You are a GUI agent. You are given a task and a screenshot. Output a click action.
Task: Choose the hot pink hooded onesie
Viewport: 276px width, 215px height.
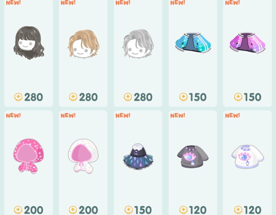[28, 156]
